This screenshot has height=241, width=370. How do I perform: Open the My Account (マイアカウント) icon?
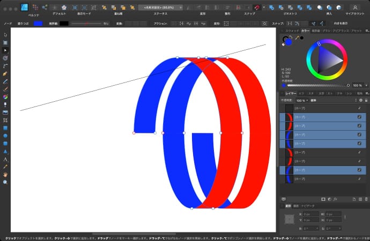(x=355, y=7)
